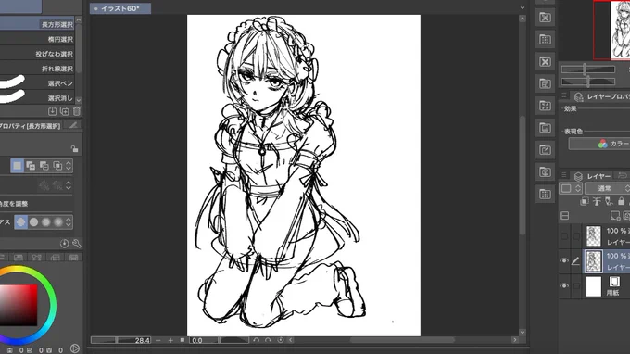Image resolution: width=630 pixels, height=354 pixels.
Task: Choose the intersect selection mode icon
Action: [x=57, y=166]
